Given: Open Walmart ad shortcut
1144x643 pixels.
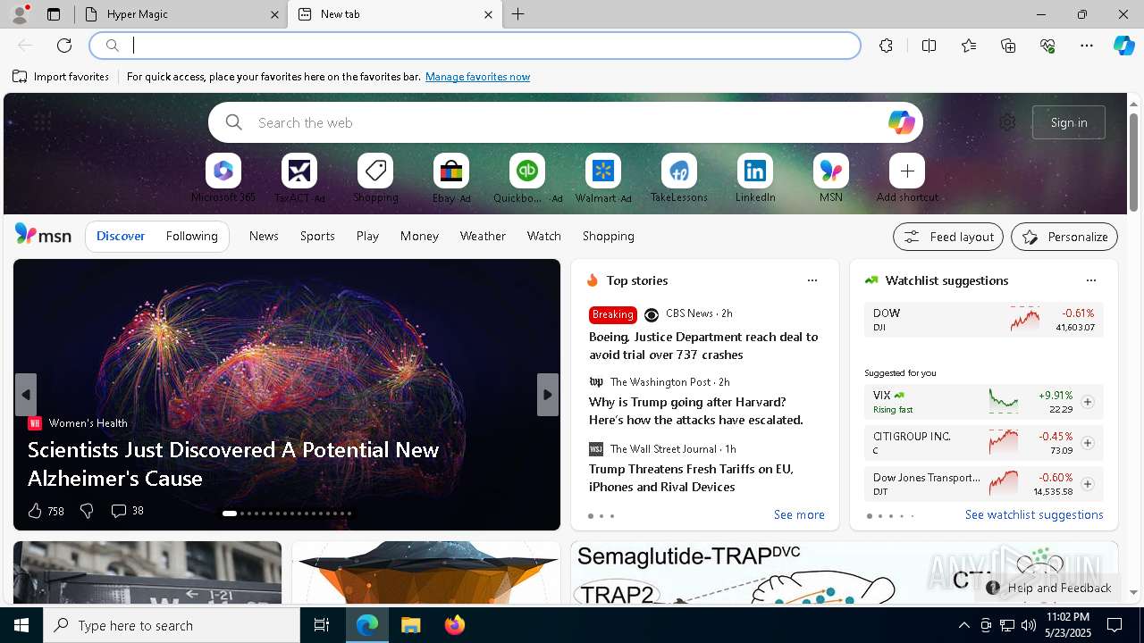Looking at the screenshot, I should pyautogui.click(x=603, y=179).
